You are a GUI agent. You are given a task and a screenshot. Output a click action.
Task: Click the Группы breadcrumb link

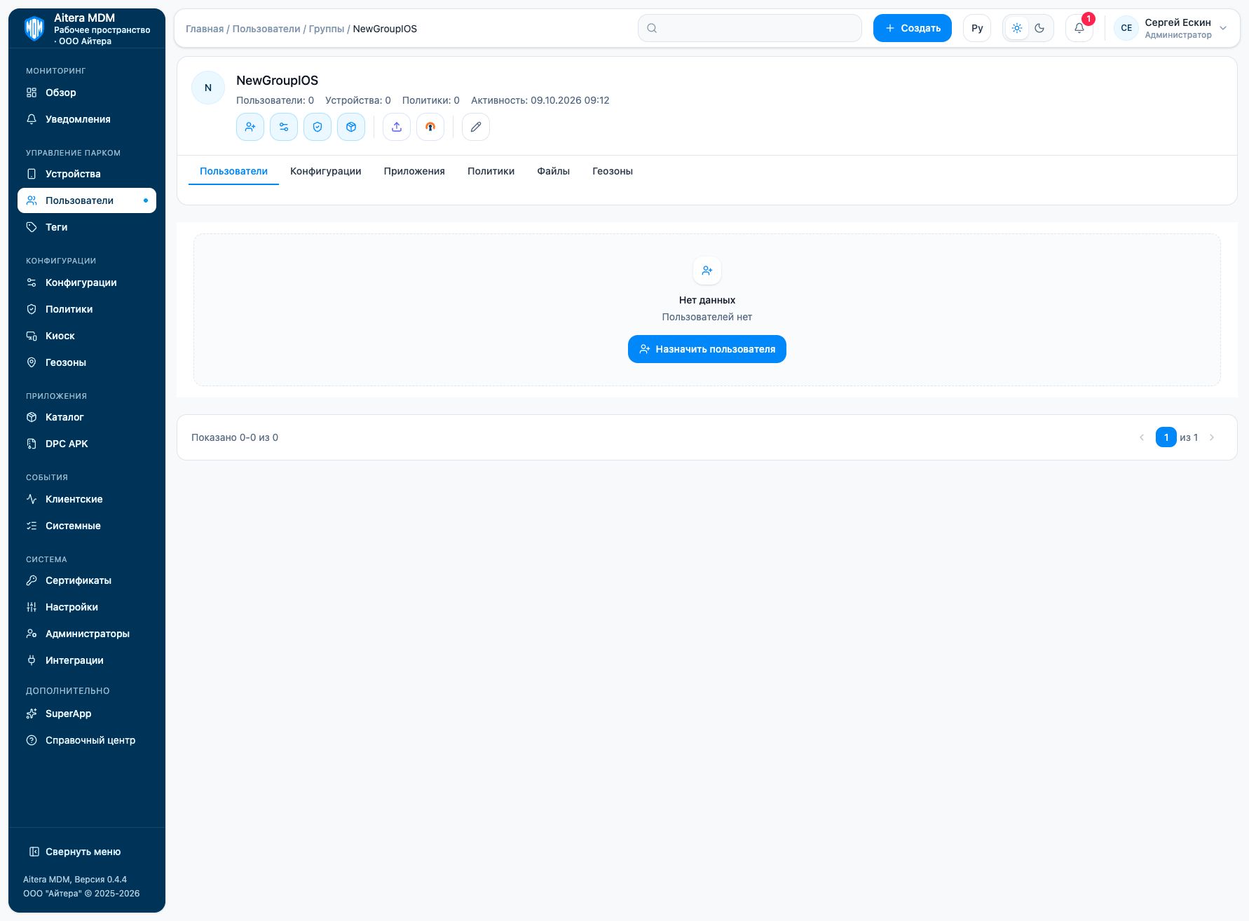(327, 29)
